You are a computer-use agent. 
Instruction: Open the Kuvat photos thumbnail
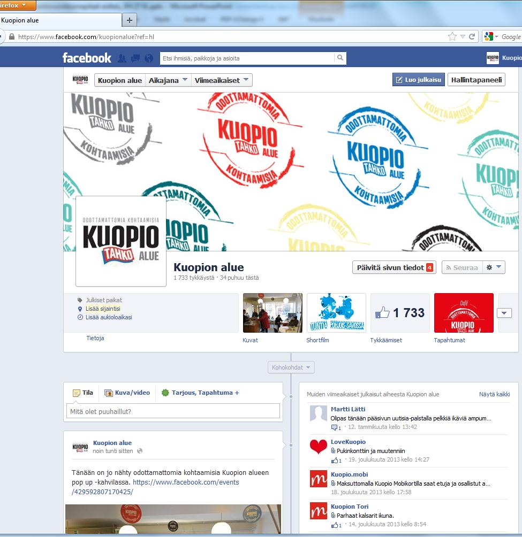tap(273, 313)
